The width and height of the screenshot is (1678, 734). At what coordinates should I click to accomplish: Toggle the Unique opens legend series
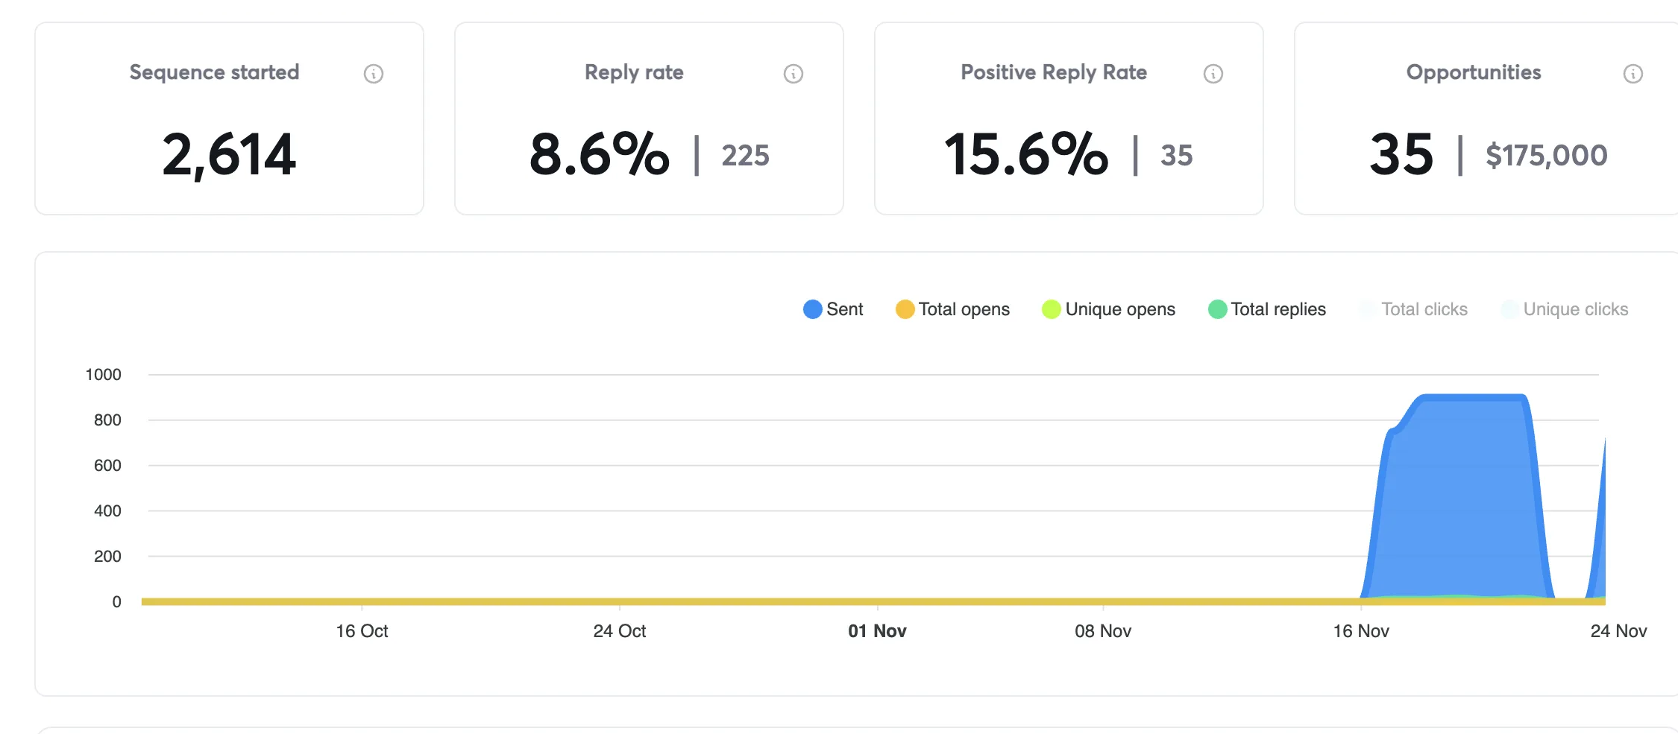click(1108, 309)
